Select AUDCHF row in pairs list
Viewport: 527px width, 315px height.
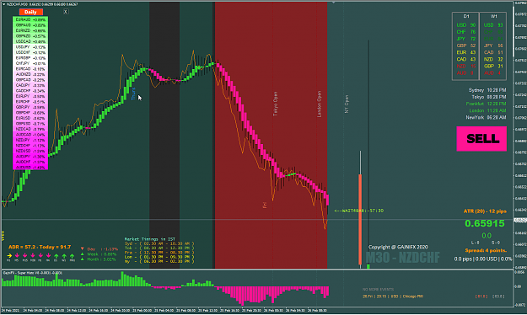coord(30,162)
